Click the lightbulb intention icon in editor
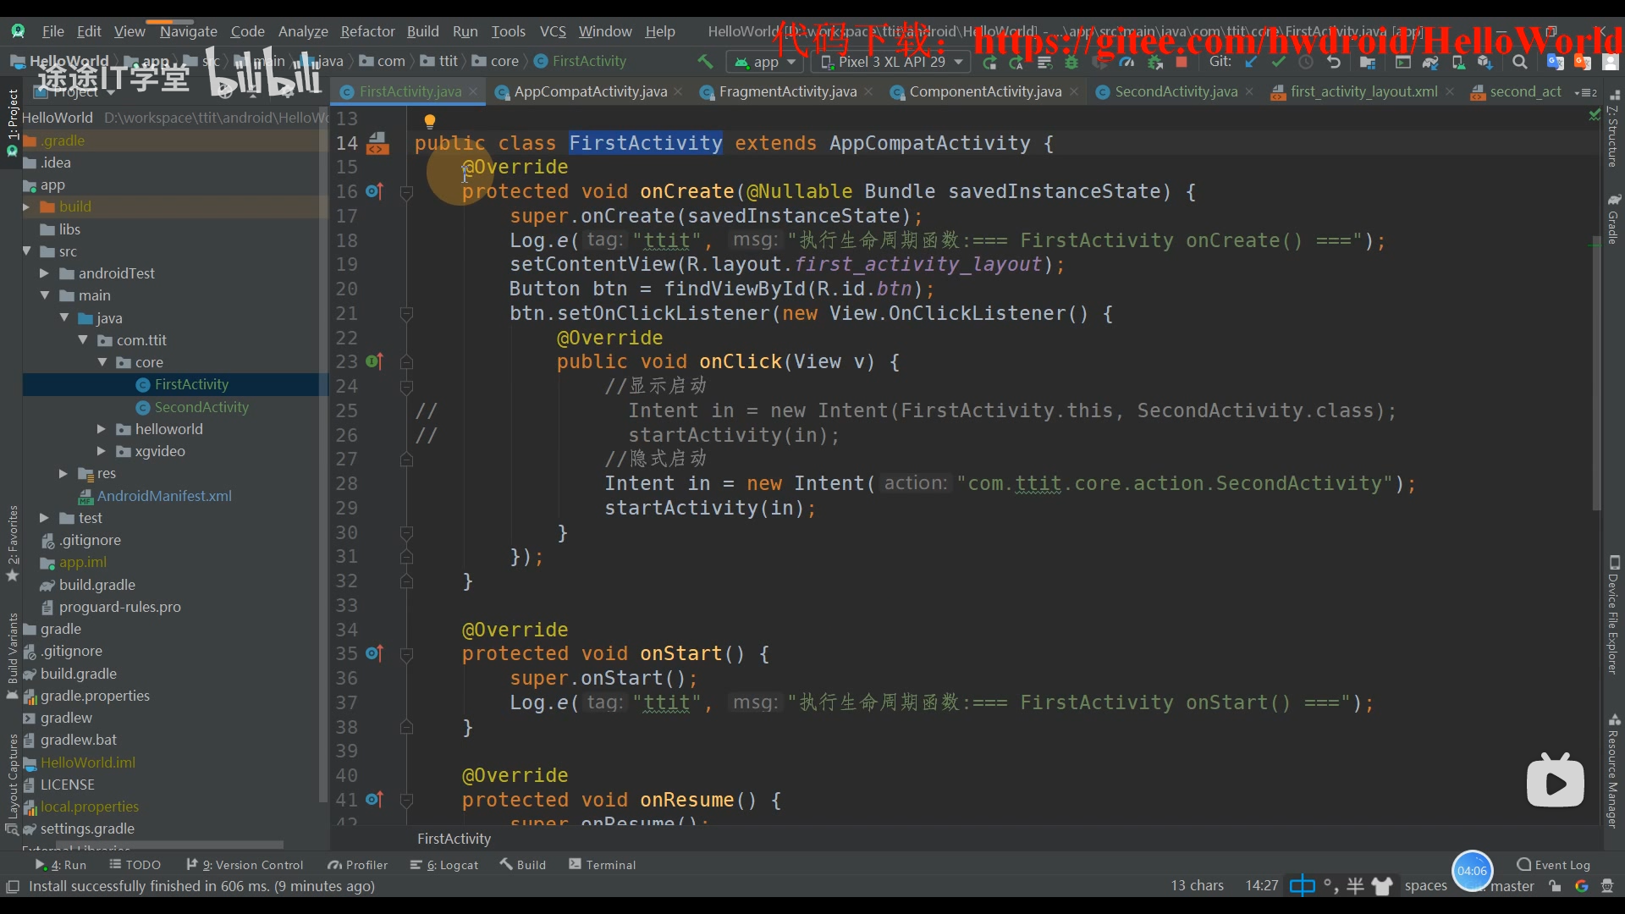Image resolution: width=1625 pixels, height=914 pixels. click(429, 121)
